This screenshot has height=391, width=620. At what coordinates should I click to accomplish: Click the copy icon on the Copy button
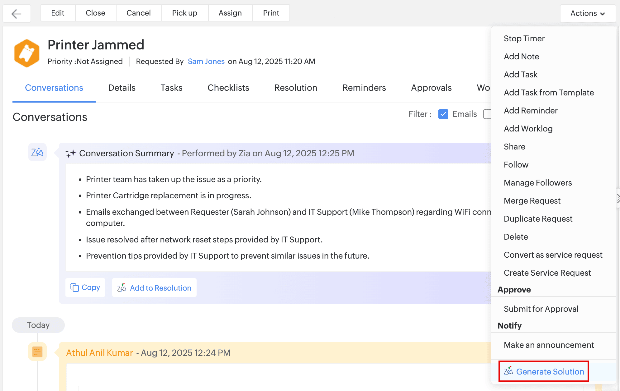74,287
